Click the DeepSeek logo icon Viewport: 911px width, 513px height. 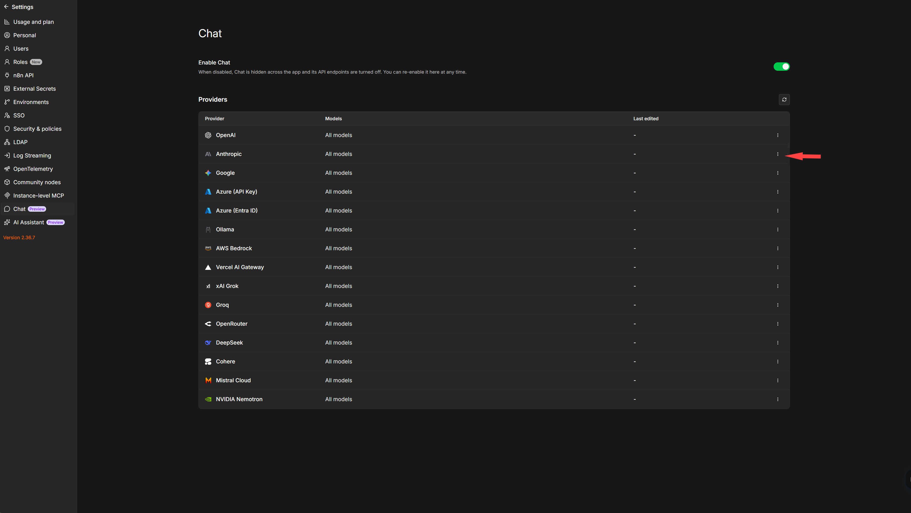[208, 343]
